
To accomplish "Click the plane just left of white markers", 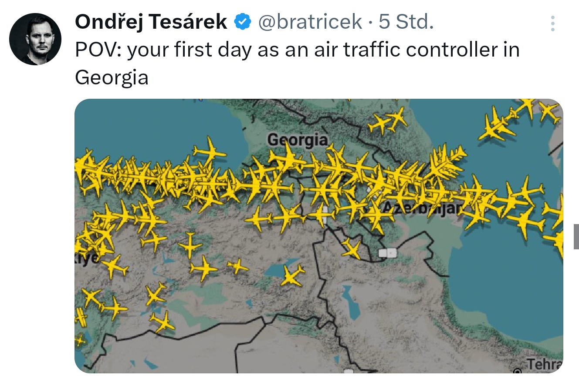I will point(351,248).
